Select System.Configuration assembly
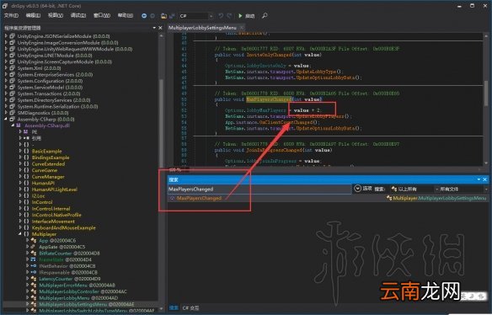The image size is (492, 315). (50, 81)
